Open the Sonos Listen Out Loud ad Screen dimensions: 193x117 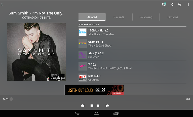tap(94, 90)
